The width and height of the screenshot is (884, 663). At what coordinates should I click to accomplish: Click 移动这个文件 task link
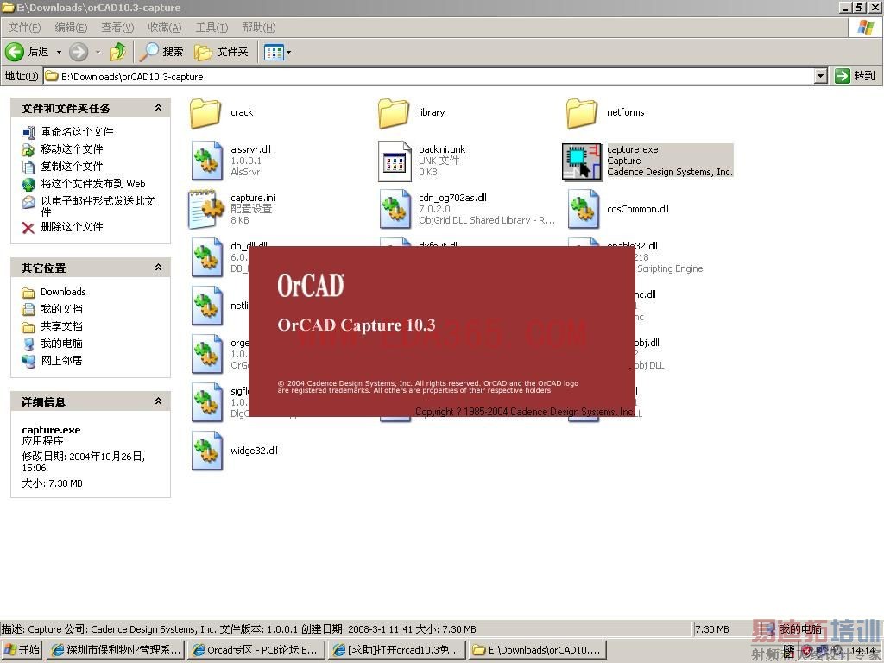tap(72, 149)
